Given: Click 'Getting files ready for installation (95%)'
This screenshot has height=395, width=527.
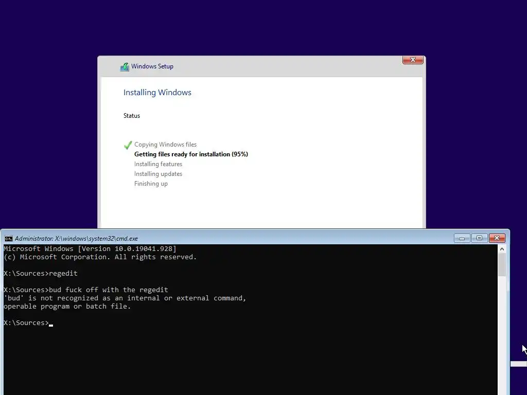Looking at the screenshot, I should click(191, 154).
